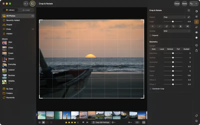Image resolution: width=200 pixels, height=125 pixels.
Task: Open the edit history clock icon
Action: 196,45
